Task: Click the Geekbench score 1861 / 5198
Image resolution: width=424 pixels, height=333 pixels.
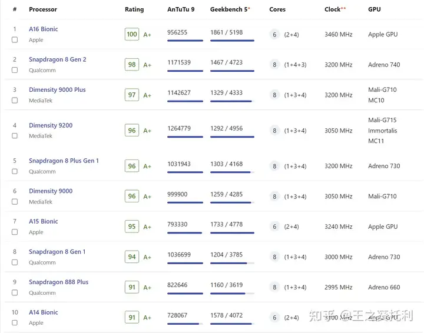Action: [x=226, y=32]
